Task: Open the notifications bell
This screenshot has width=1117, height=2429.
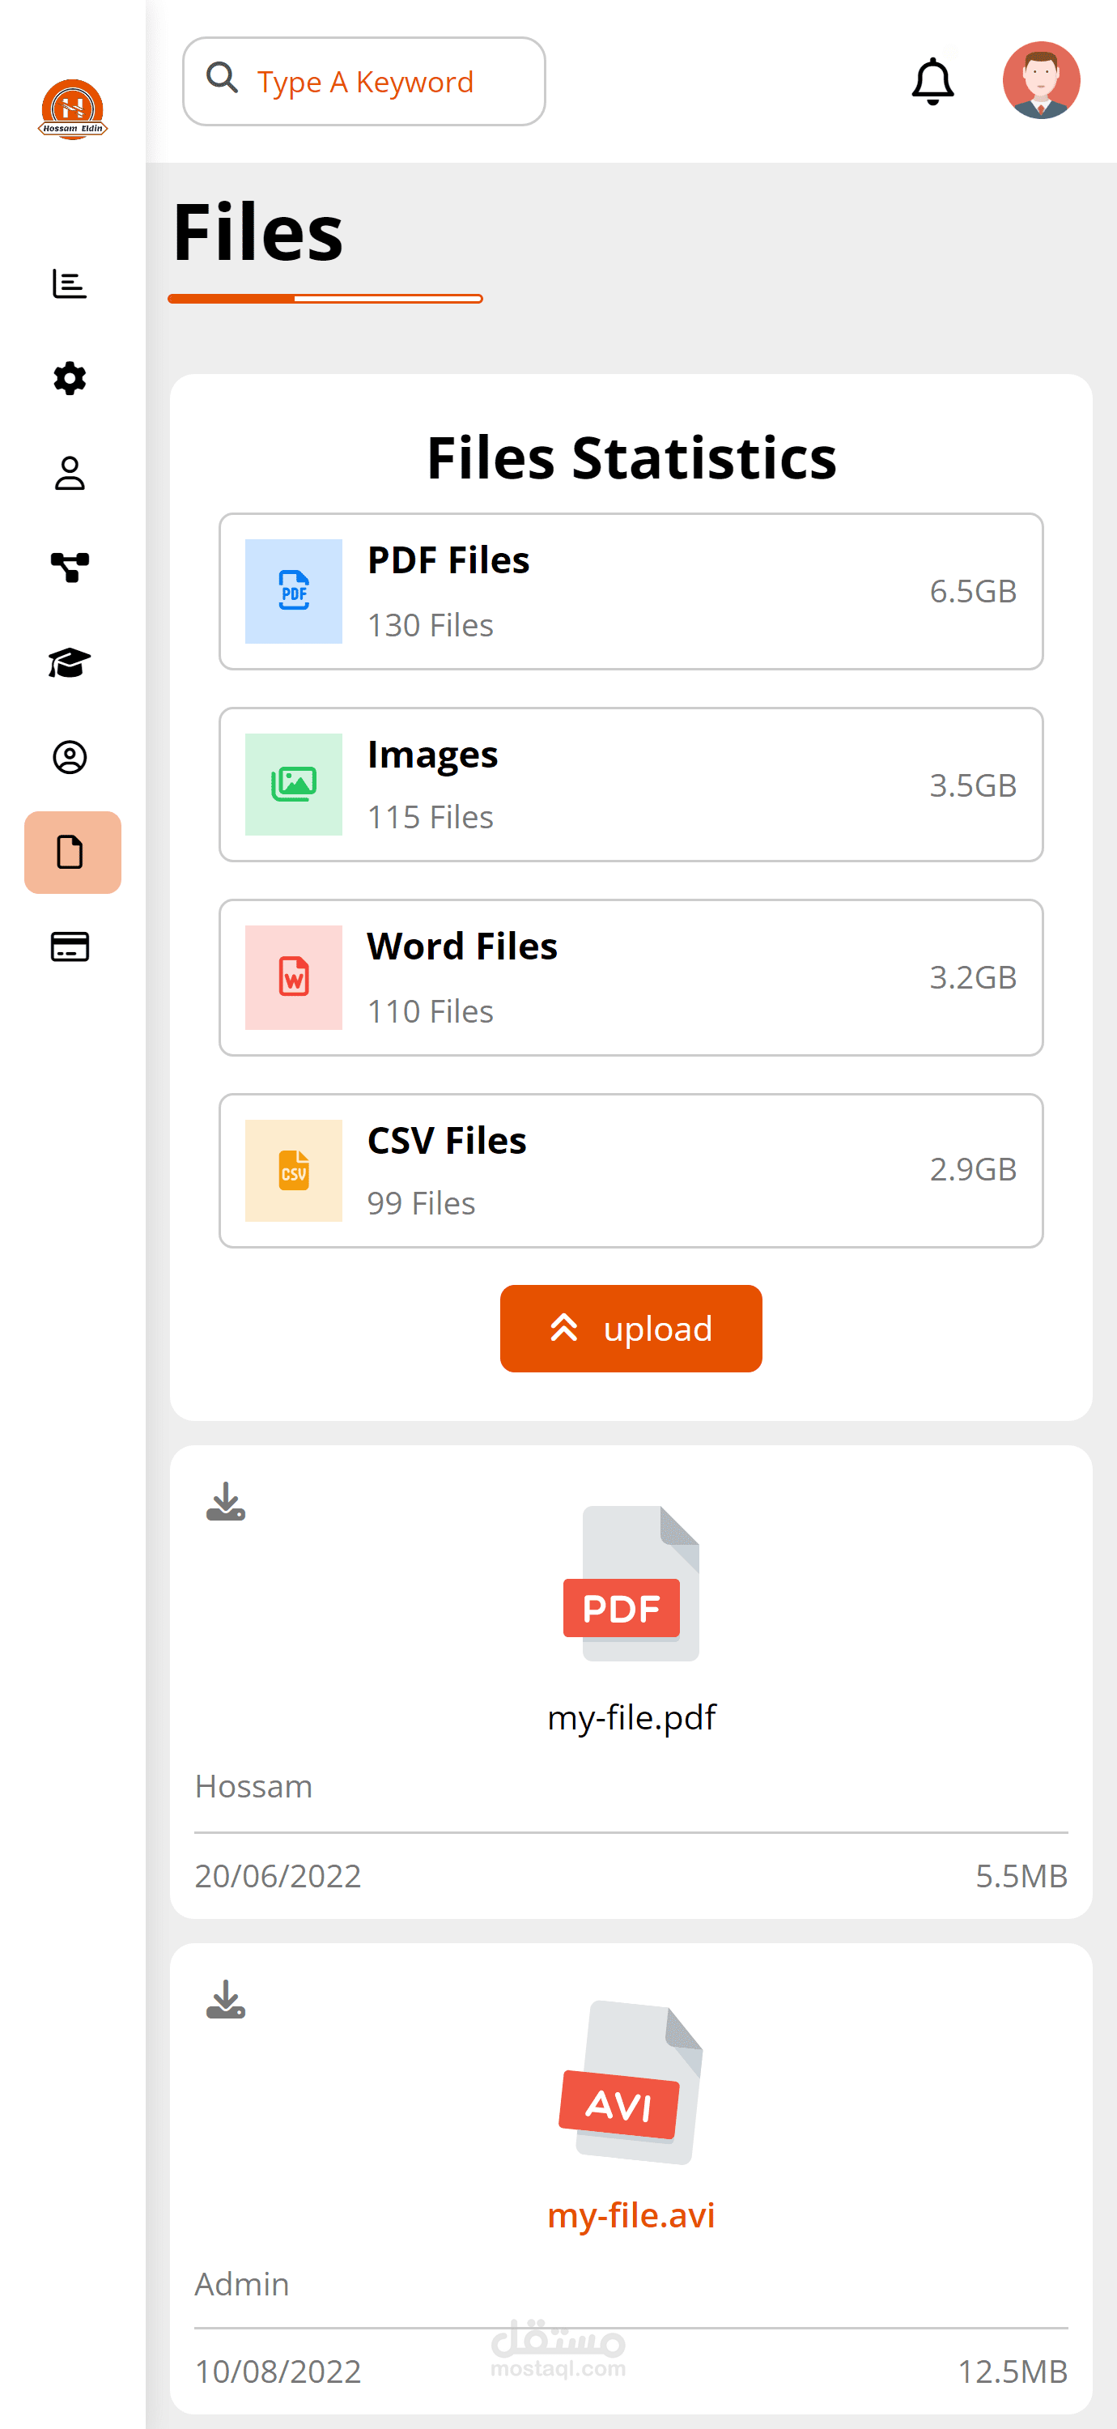Action: click(x=932, y=81)
